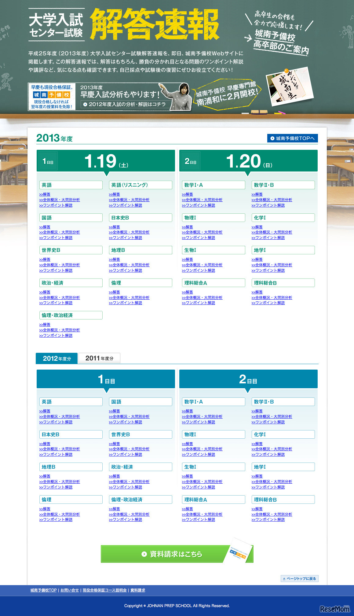
Task: Open 解答 link under 2012 英語
Action: (45, 411)
